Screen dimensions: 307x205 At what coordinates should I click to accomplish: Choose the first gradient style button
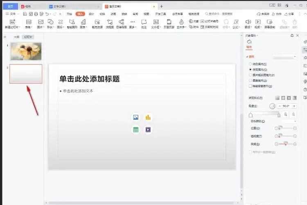point(278,98)
